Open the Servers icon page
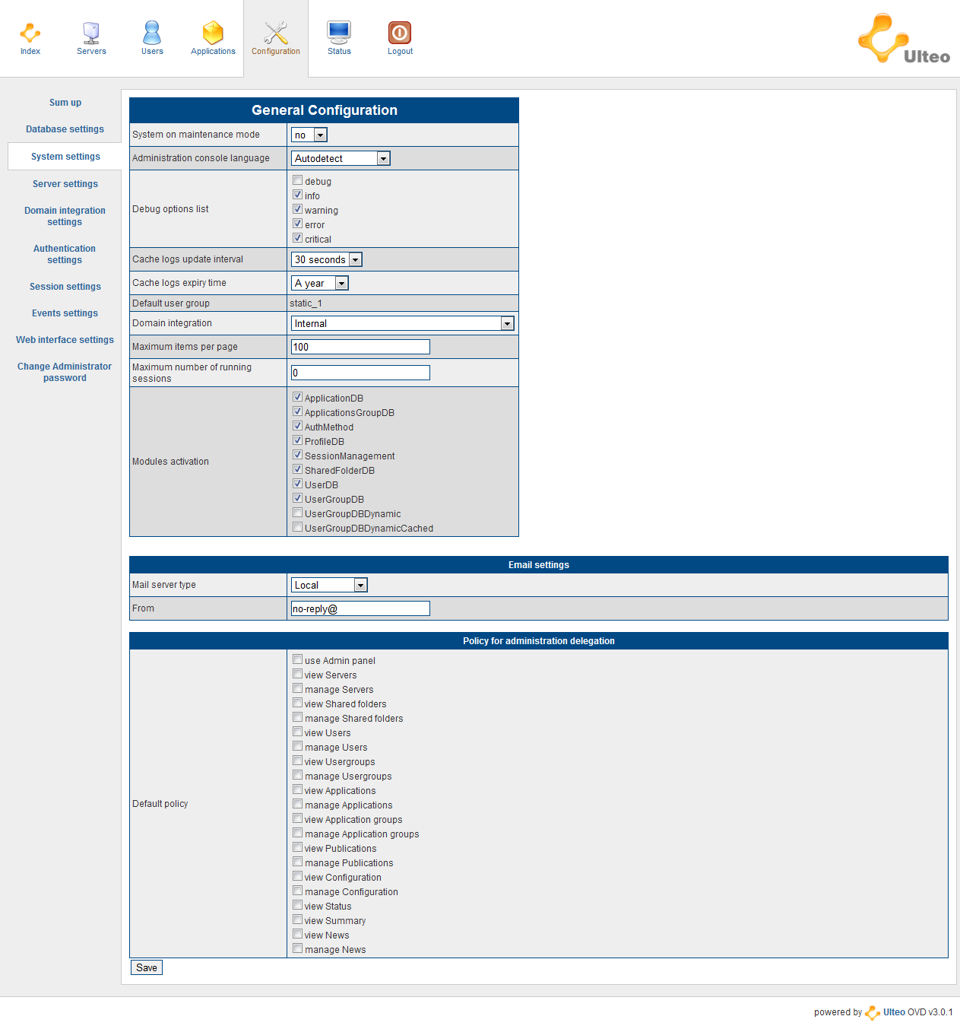 91,33
